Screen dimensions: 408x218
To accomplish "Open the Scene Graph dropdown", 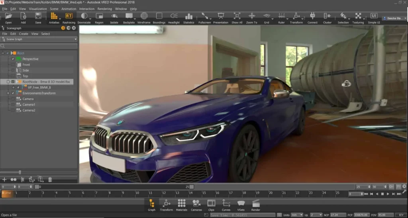I will click(x=39, y=39).
